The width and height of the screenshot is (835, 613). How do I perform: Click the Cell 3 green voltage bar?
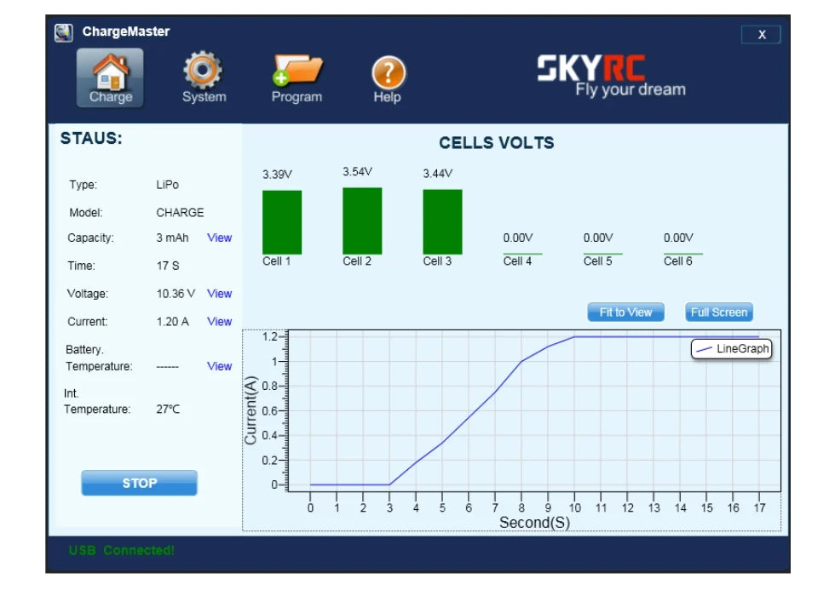pos(442,221)
